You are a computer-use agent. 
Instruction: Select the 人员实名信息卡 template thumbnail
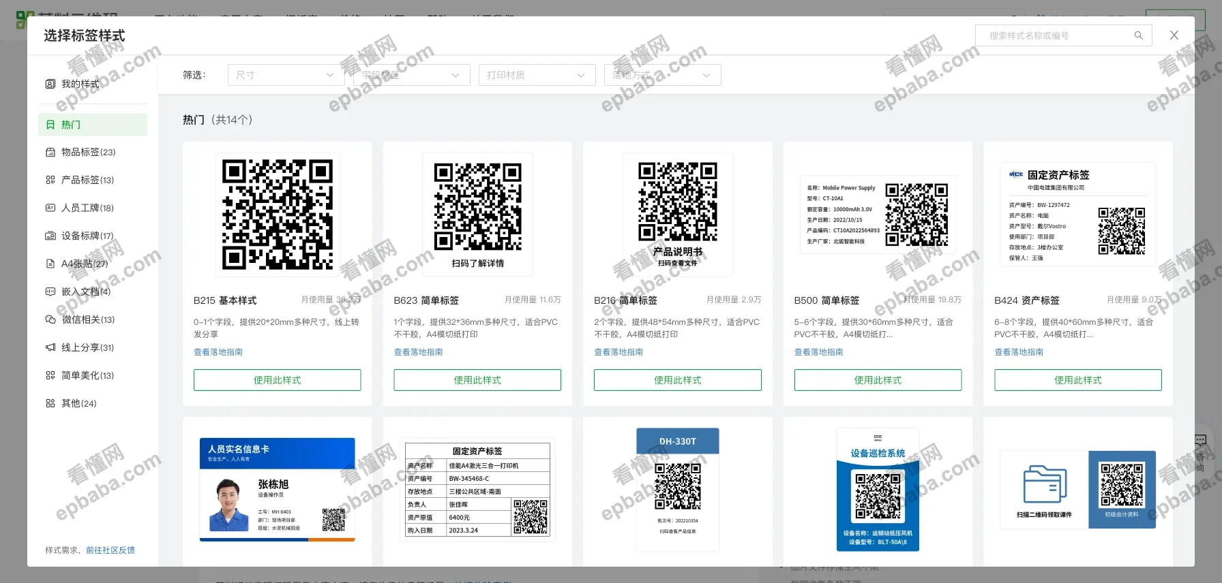pos(277,489)
